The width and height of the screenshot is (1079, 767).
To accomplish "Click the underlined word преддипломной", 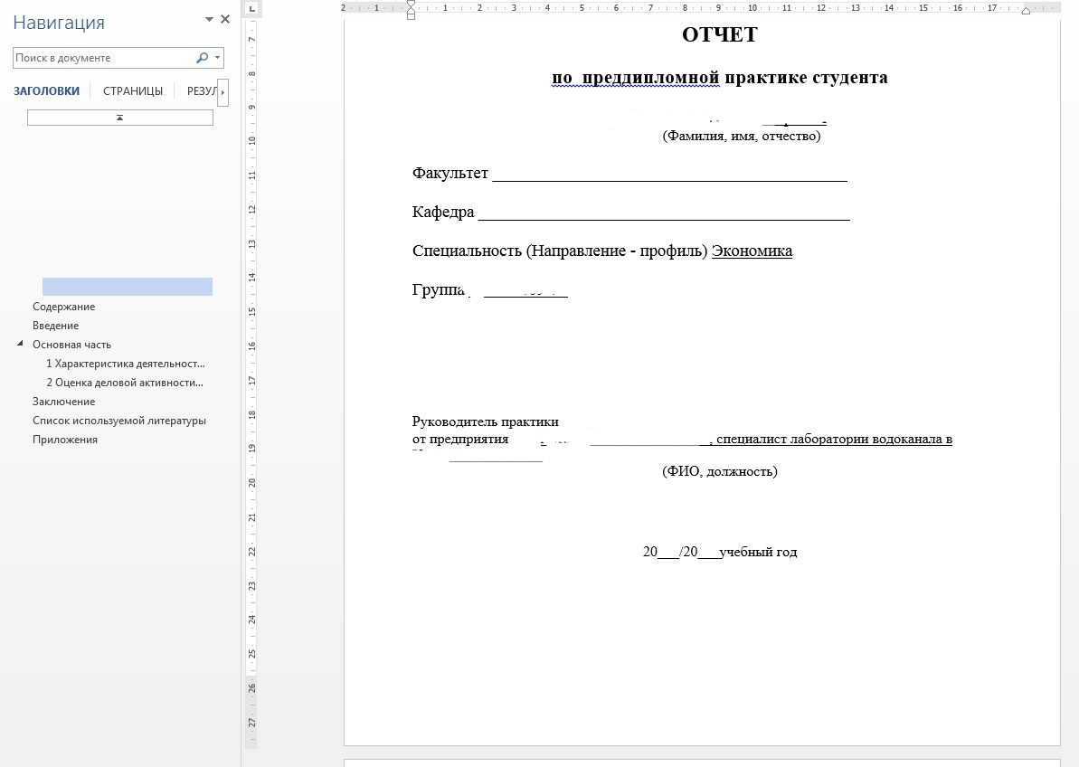I will pos(650,77).
